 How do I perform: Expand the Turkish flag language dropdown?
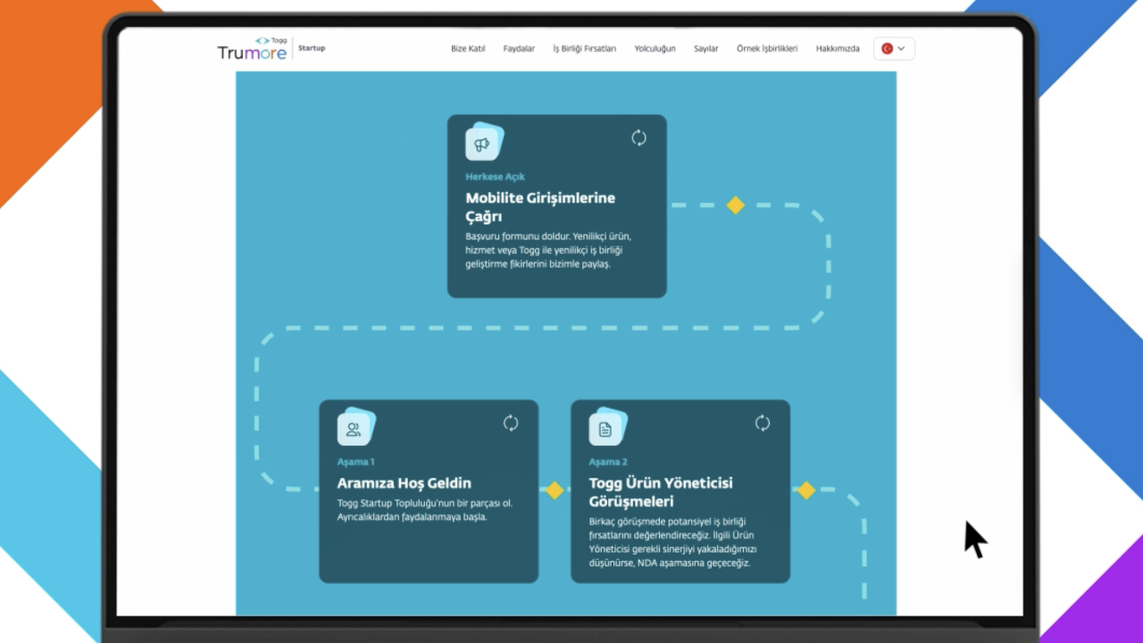tap(894, 49)
